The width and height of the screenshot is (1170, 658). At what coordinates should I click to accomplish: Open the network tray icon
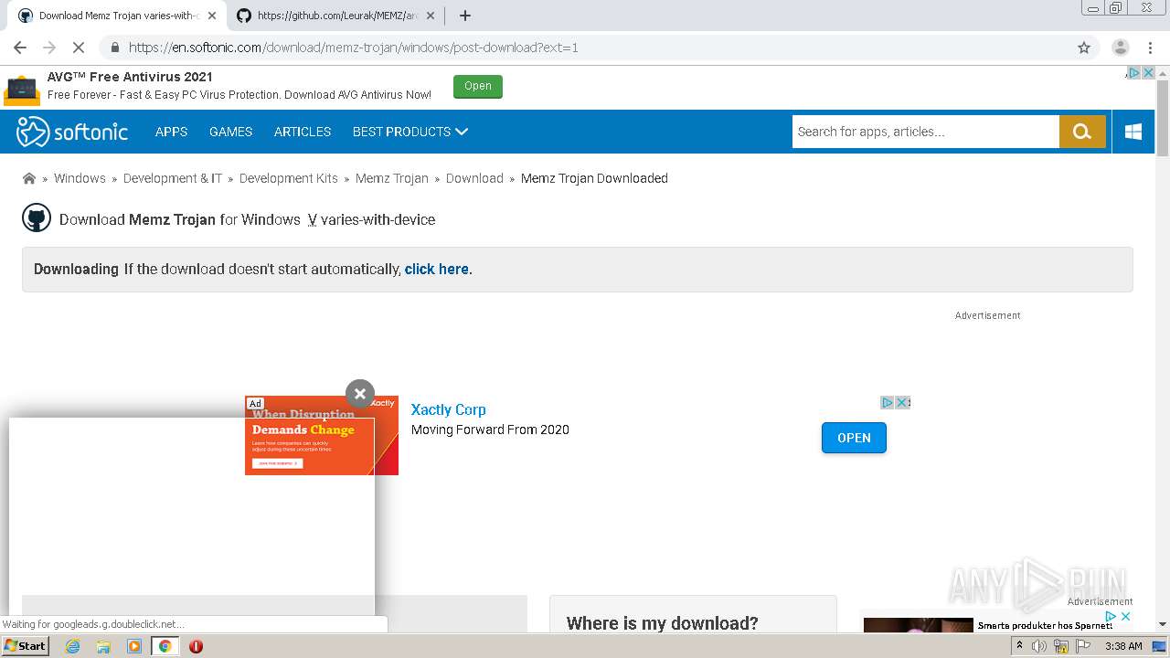click(1060, 646)
